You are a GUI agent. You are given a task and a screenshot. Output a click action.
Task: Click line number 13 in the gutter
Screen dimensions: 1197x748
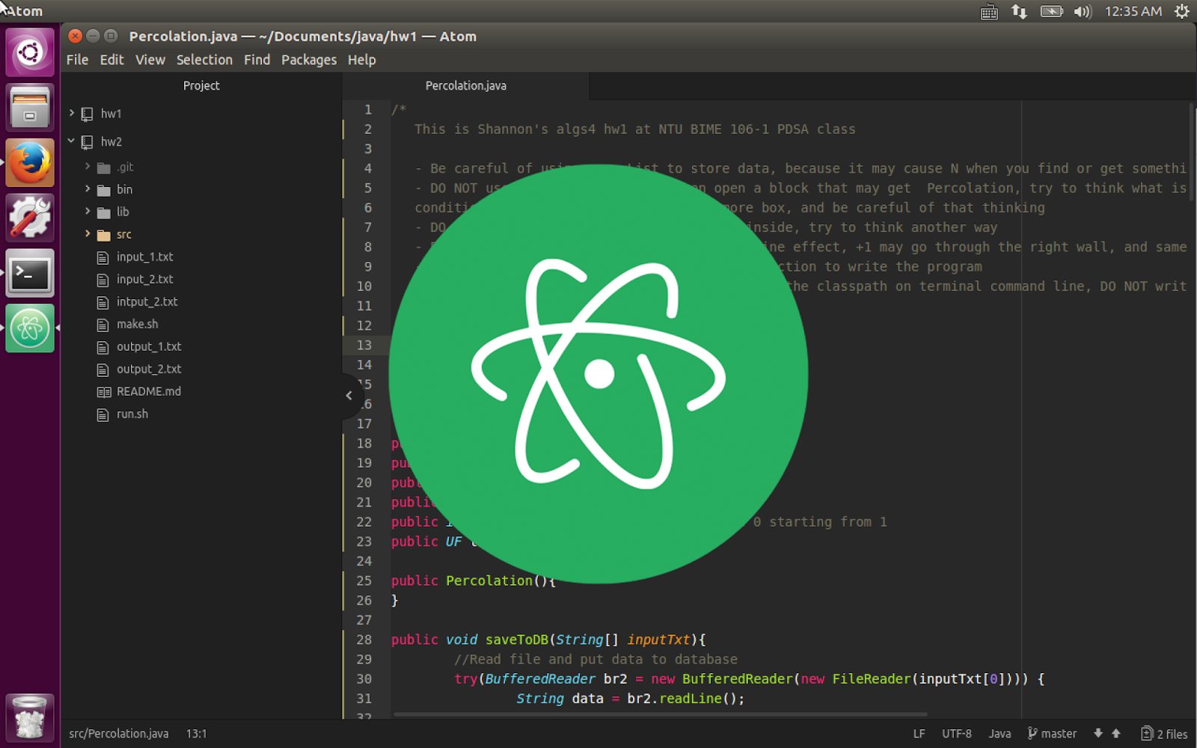click(x=364, y=345)
